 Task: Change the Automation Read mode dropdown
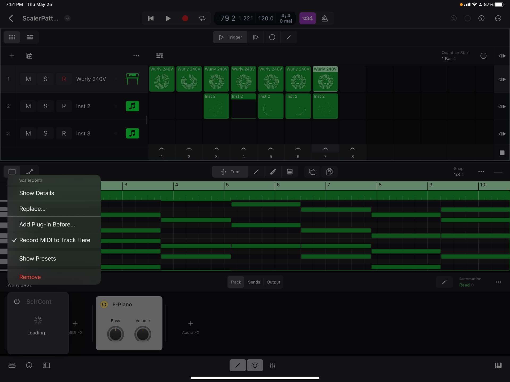[x=466, y=285]
